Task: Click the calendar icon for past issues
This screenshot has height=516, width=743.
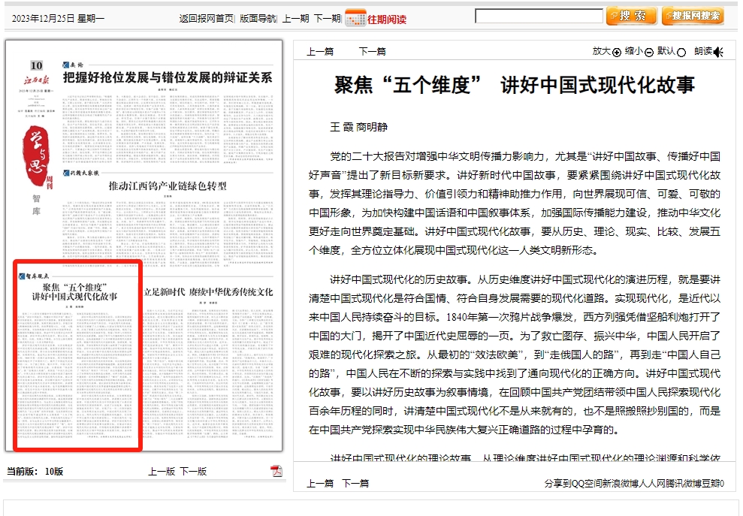Action: [355, 18]
